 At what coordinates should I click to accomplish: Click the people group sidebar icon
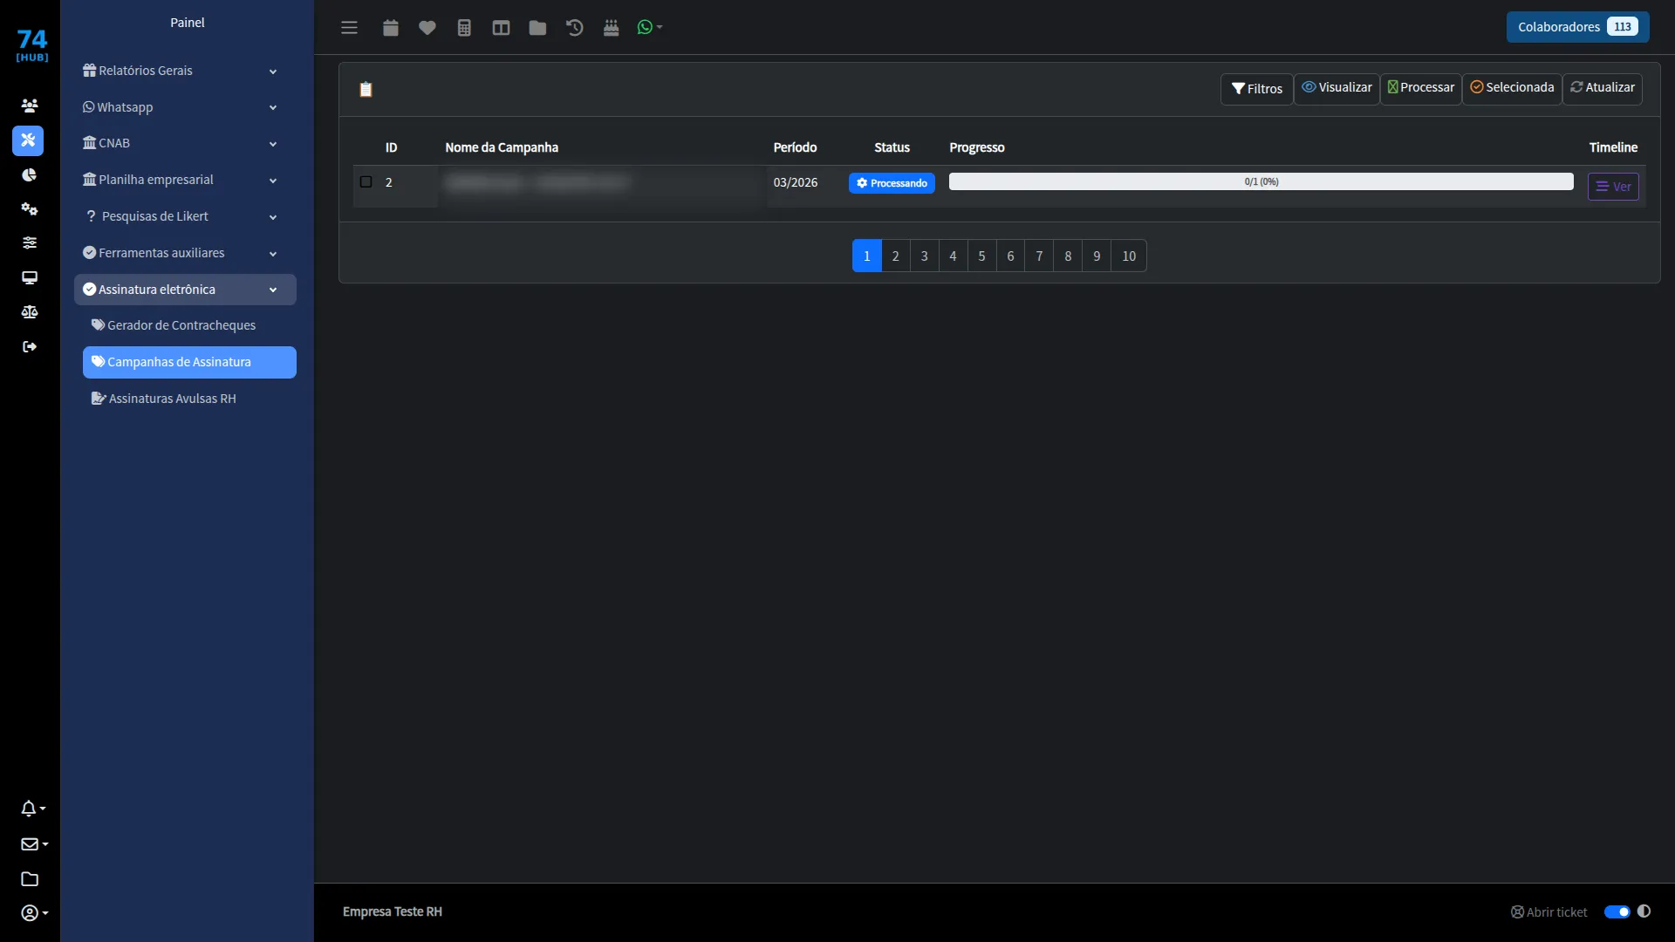29,106
